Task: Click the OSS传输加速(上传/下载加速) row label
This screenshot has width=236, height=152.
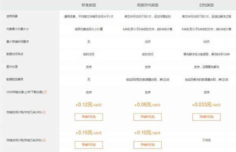Action: pos(25,92)
